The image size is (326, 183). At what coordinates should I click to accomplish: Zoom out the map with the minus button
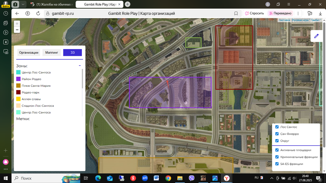click(17, 30)
